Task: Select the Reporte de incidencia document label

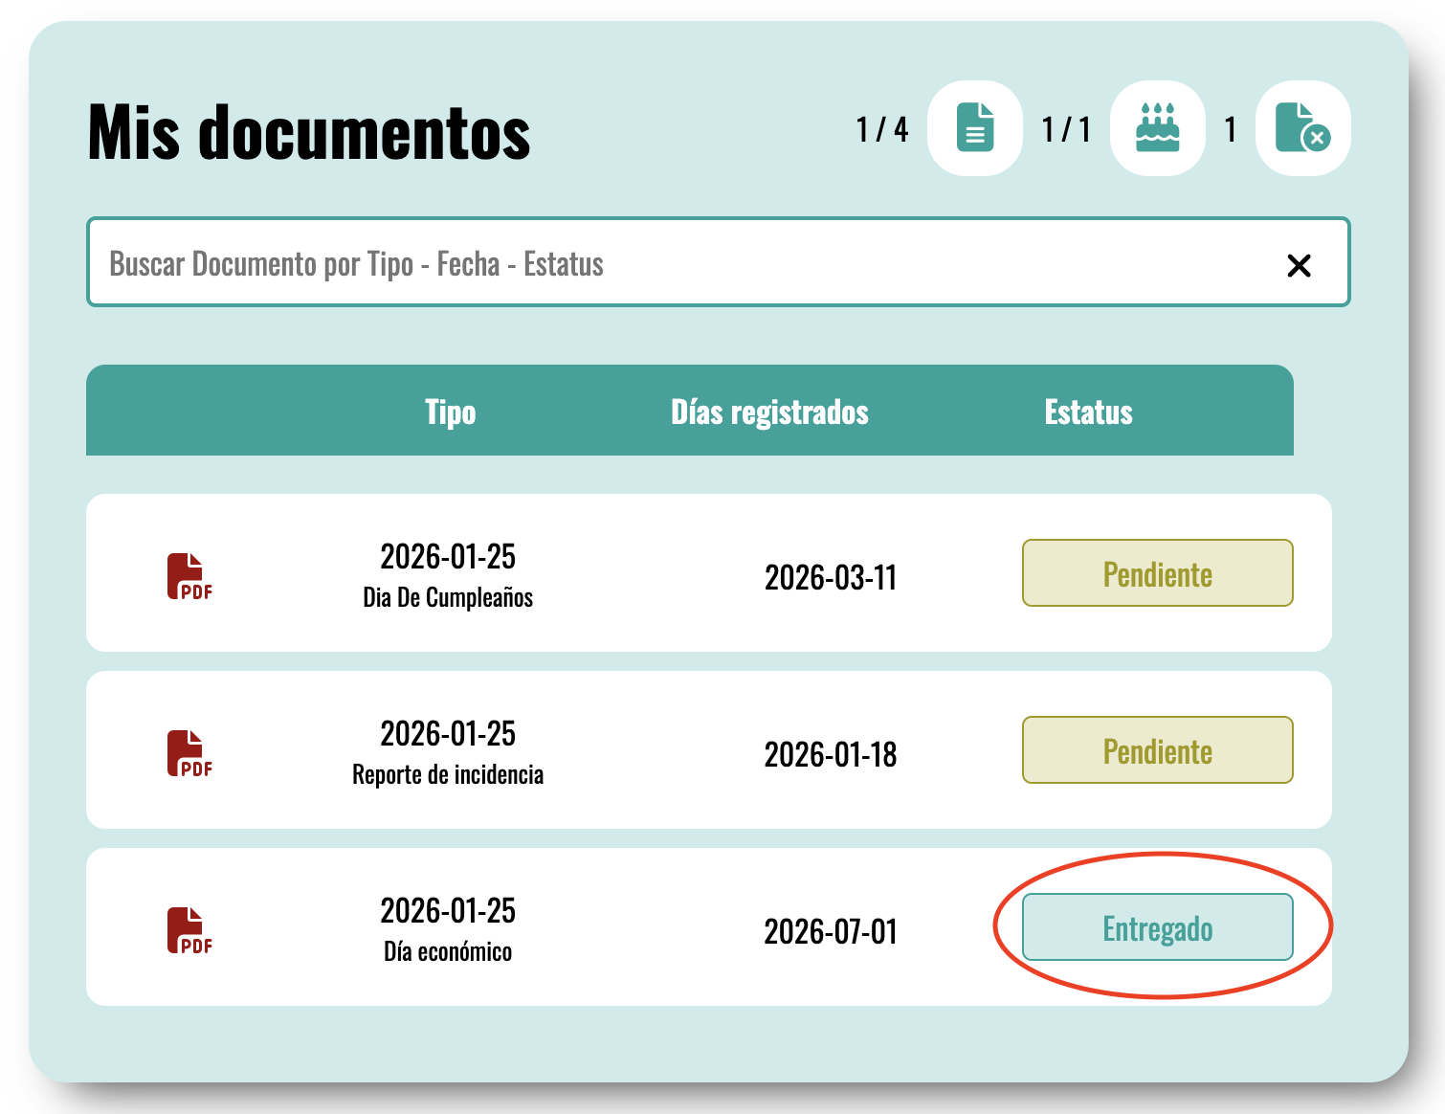Action: tap(448, 774)
